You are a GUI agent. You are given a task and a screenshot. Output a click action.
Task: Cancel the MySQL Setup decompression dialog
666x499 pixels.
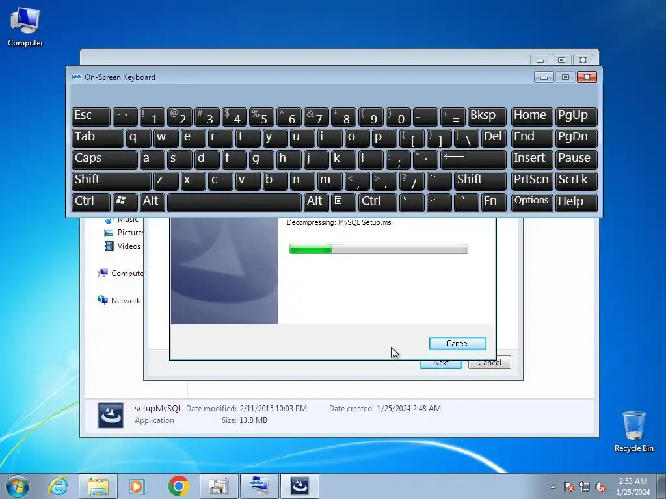457,343
